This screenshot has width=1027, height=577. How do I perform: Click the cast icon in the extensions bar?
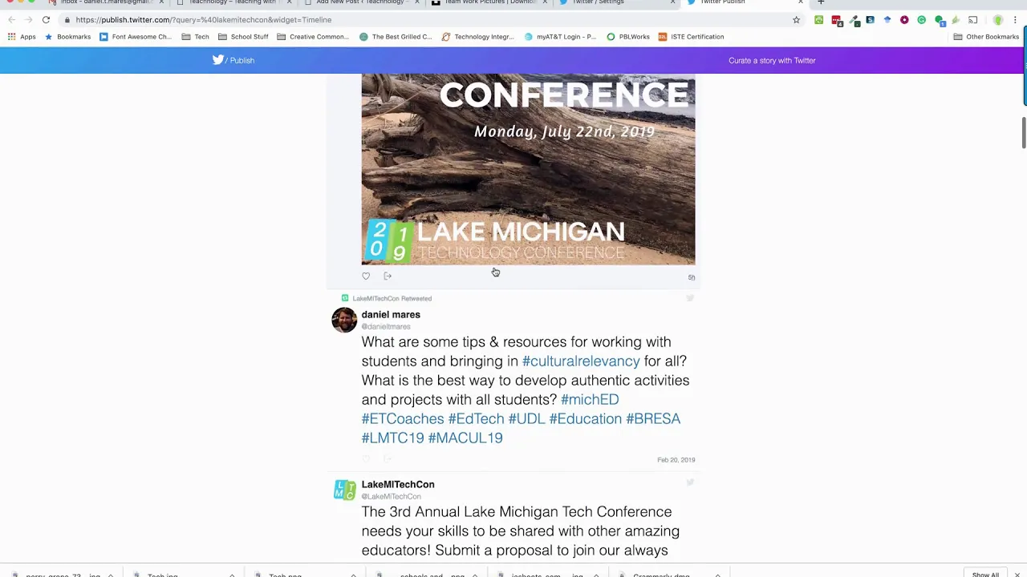tap(972, 20)
